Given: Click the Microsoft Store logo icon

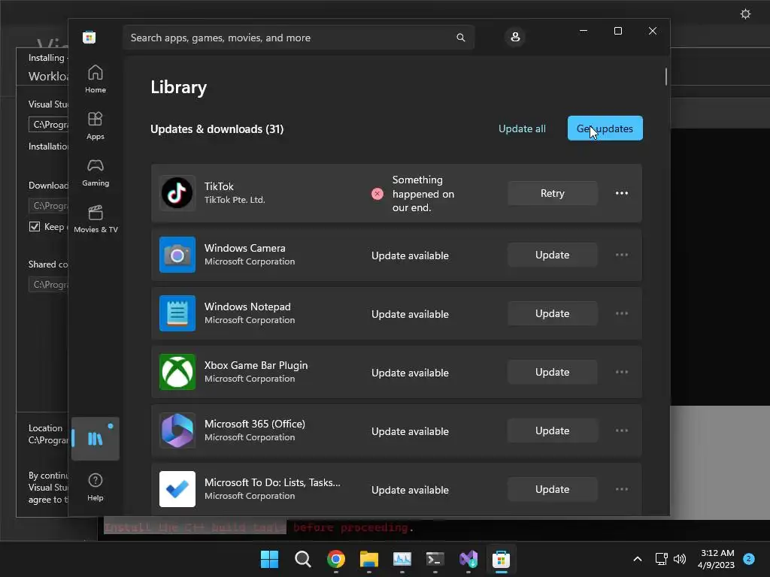Looking at the screenshot, I should tap(89, 38).
